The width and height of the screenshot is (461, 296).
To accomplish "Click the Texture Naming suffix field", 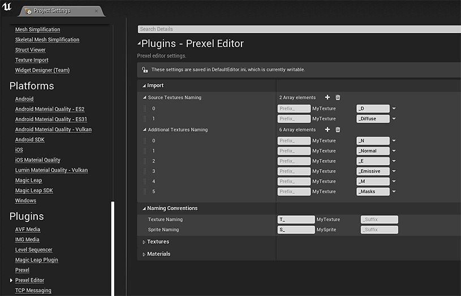I will (380, 220).
